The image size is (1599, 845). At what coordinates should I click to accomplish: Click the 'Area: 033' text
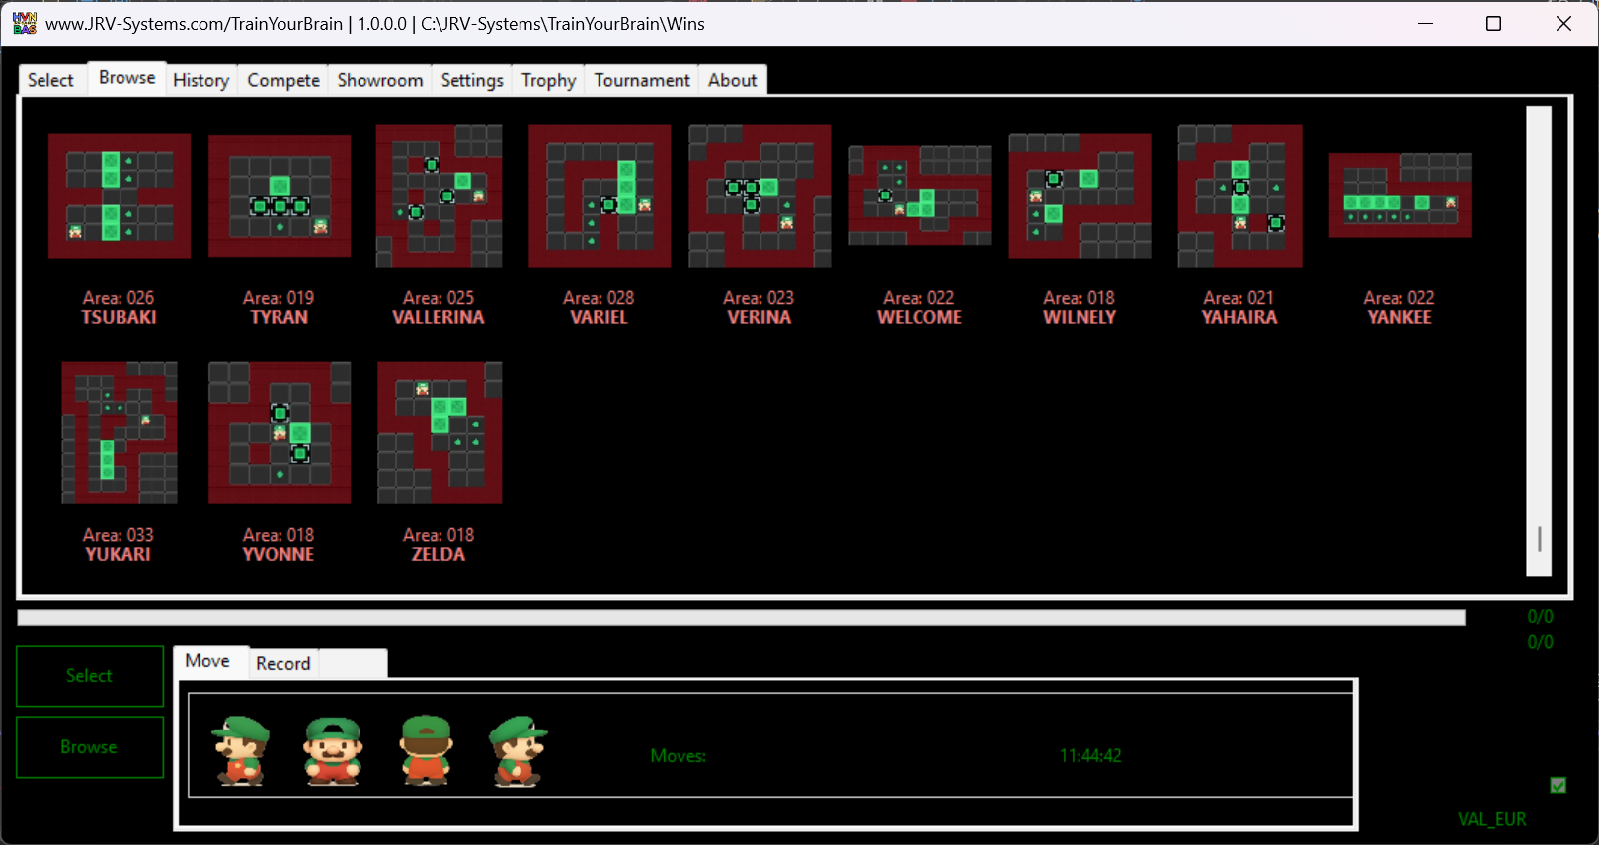coord(119,535)
